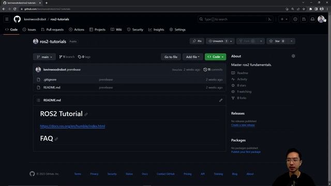Open the pull requests icon in top header
331x186 pixels.
pos(304,19)
